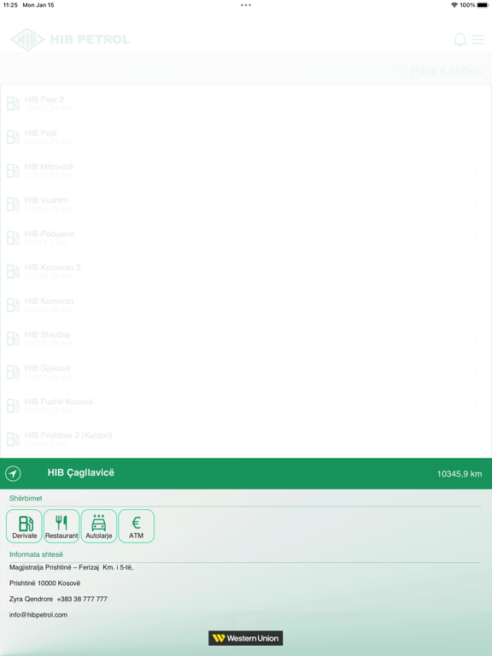This screenshot has height=656, width=492.
Task: Open the Pikat e shitjes label
Action: [x=446, y=71]
